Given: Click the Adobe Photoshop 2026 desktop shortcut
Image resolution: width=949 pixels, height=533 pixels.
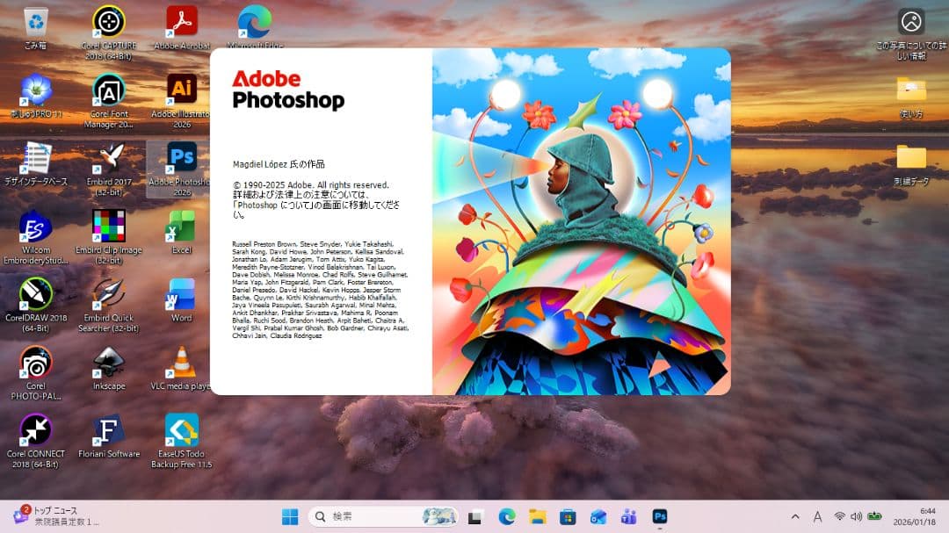Looking at the screenshot, I should [181, 158].
